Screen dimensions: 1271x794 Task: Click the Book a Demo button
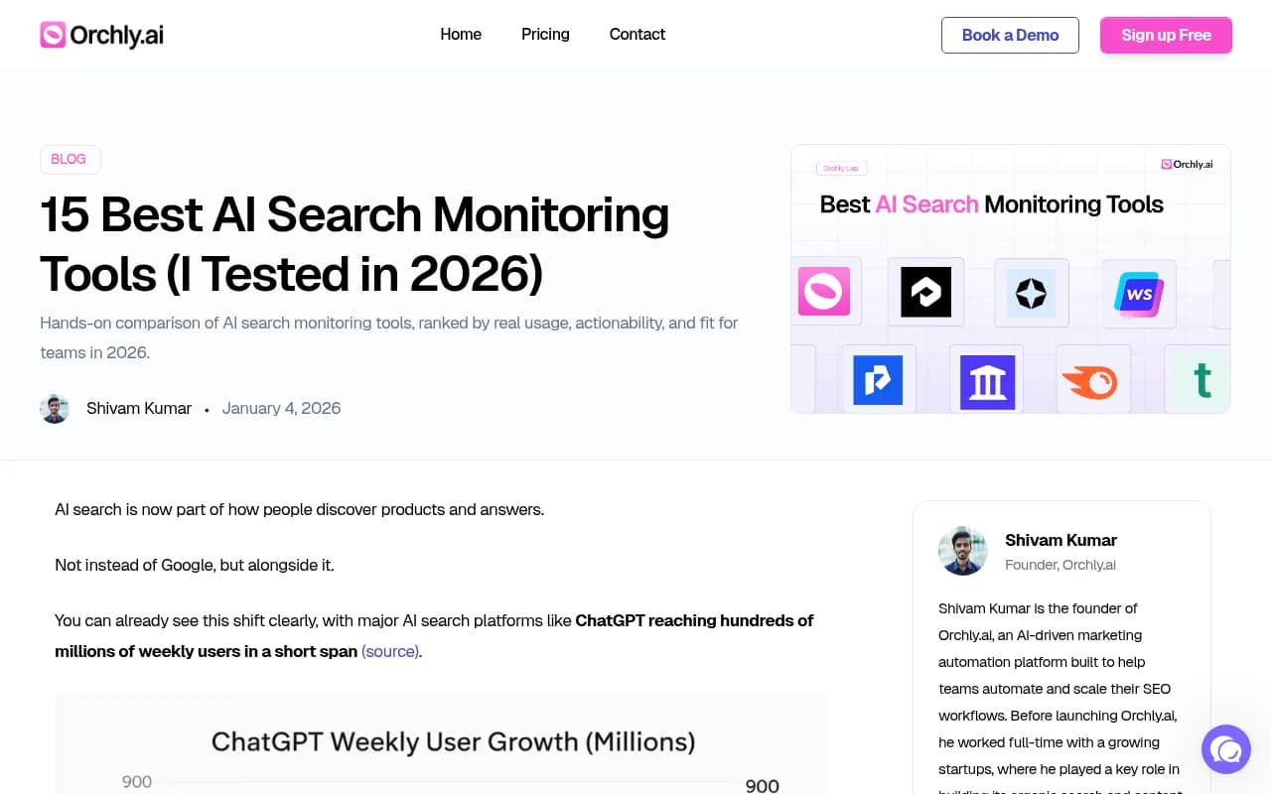pos(1010,35)
